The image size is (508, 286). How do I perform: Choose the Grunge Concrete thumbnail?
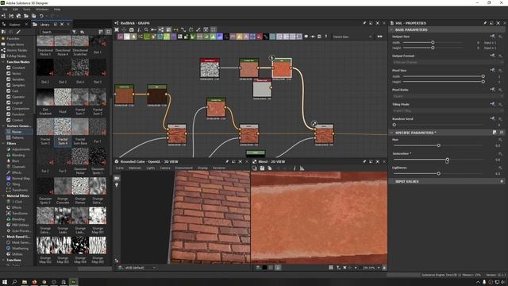pos(63,186)
